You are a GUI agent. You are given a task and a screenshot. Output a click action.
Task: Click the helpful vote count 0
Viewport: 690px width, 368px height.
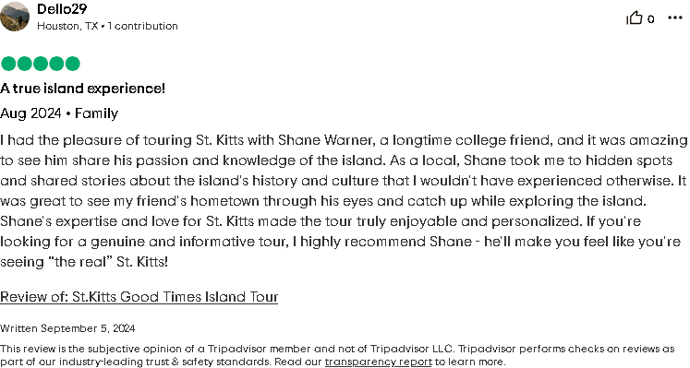point(651,18)
